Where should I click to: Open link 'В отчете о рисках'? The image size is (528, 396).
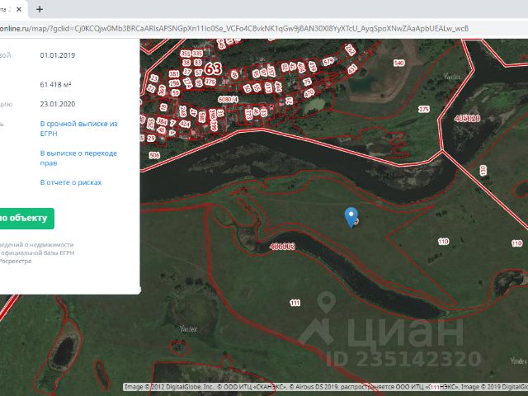71,182
